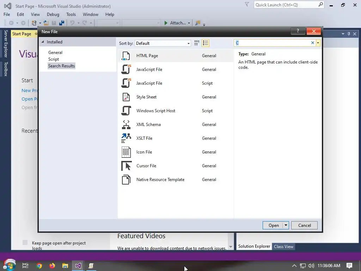
Task: Click the Cancel button in dialog
Action: [304, 225]
